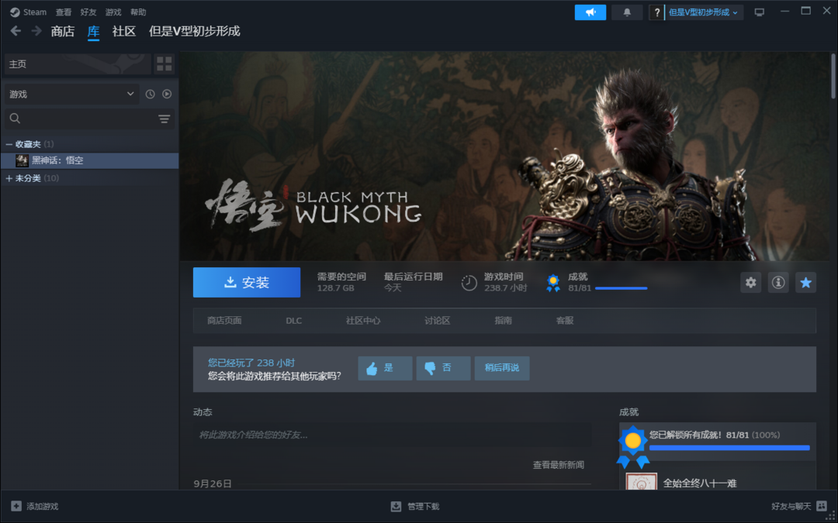Image resolution: width=838 pixels, height=523 pixels.
Task: Sort by recent with the clock icon
Action: click(151, 94)
